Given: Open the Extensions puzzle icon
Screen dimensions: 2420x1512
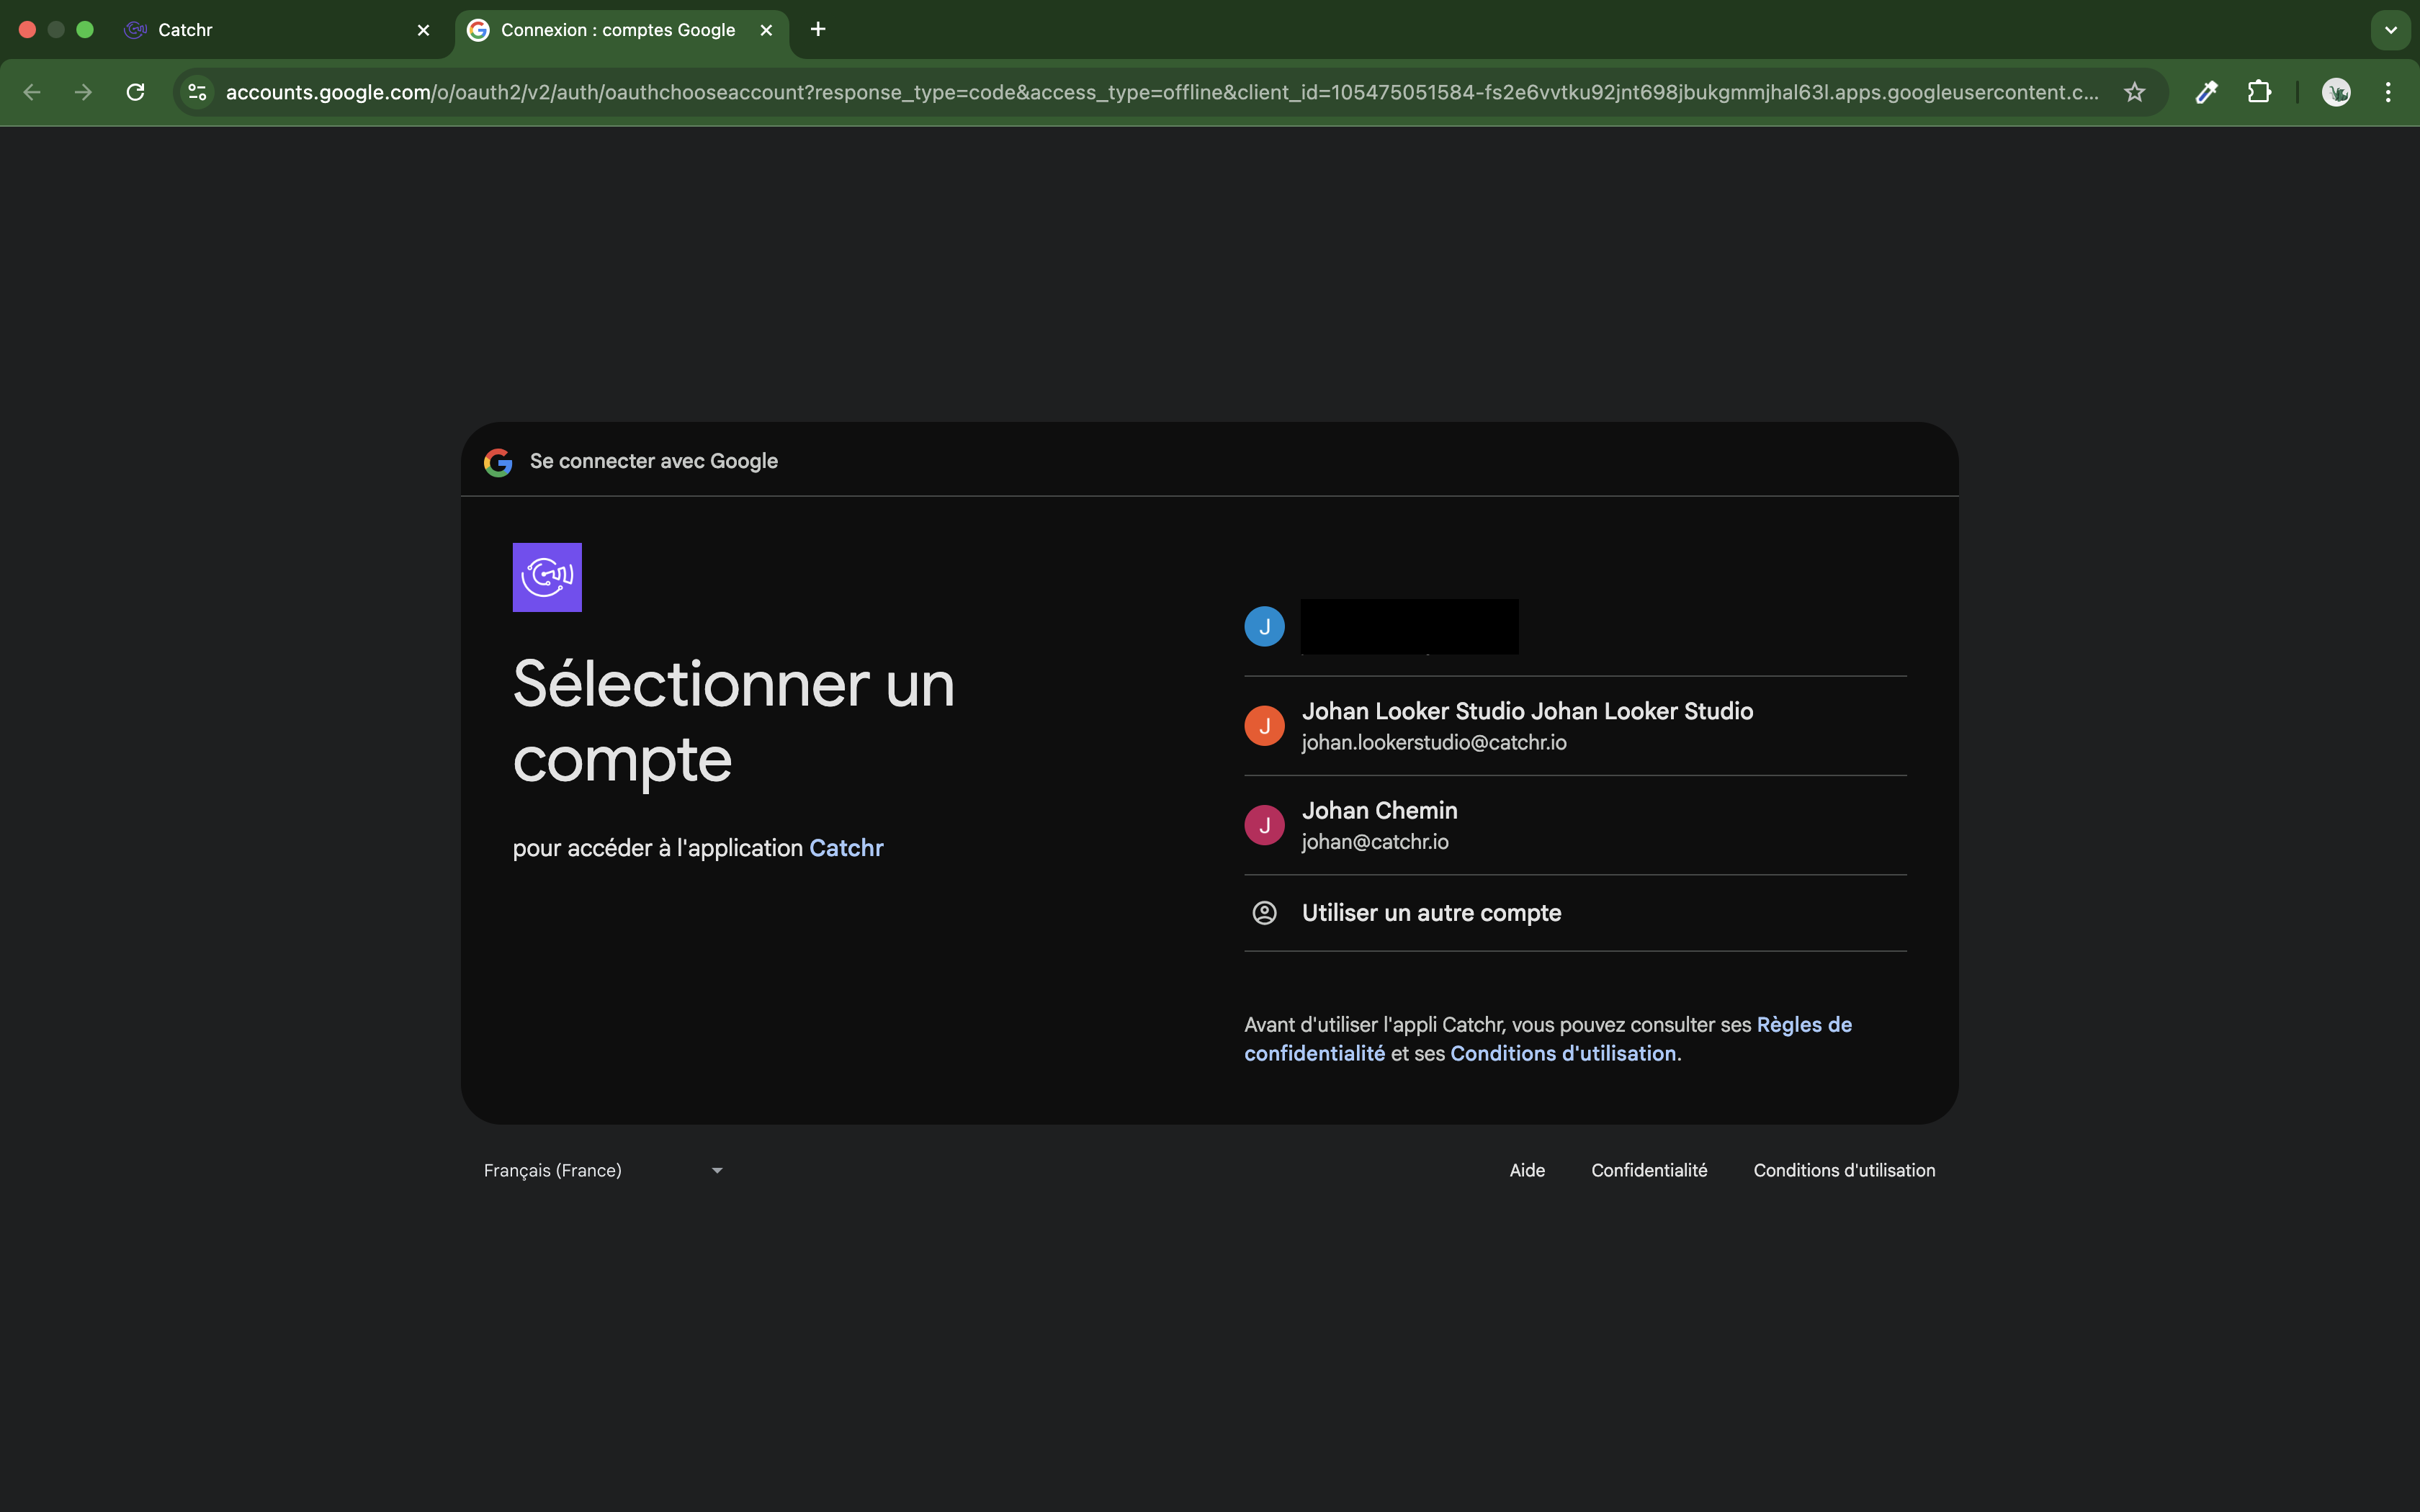Looking at the screenshot, I should [x=2259, y=92].
